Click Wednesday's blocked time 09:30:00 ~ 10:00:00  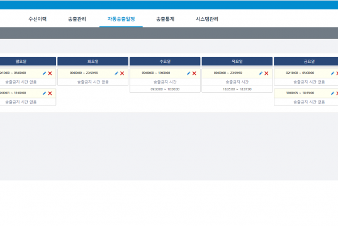coord(165,89)
